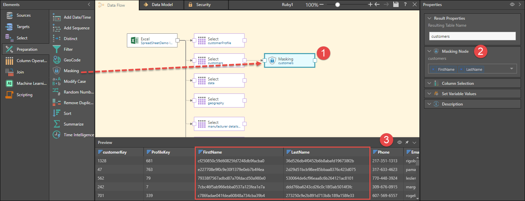
Task: Click the GeoCode element icon
Action: coord(57,60)
